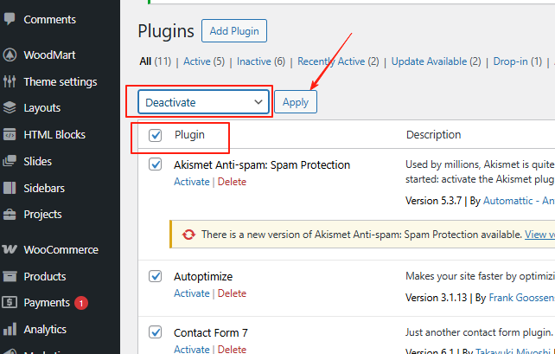The height and width of the screenshot is (354, 555).
Task: Show Update Available (2) plugins
Action: [x=436, y=61]
